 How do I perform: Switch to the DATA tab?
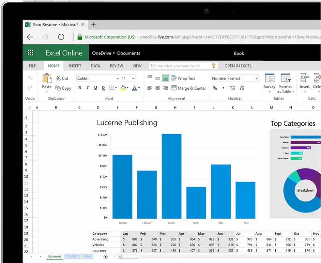pos(95,66)
